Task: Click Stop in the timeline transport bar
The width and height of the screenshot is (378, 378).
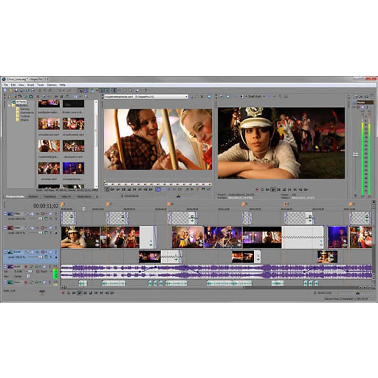Action: 91,292
